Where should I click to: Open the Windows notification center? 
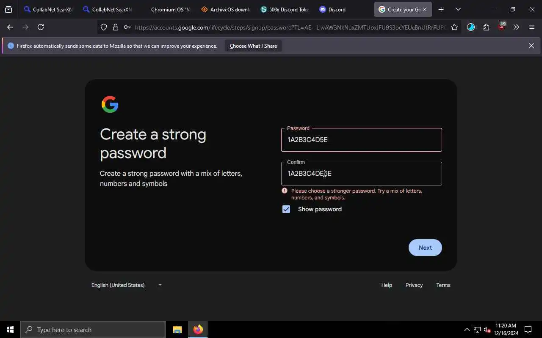pos(528,330)
